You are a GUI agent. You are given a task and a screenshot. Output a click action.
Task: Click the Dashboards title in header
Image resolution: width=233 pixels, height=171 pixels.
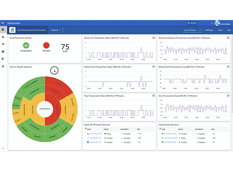[14, 23]
